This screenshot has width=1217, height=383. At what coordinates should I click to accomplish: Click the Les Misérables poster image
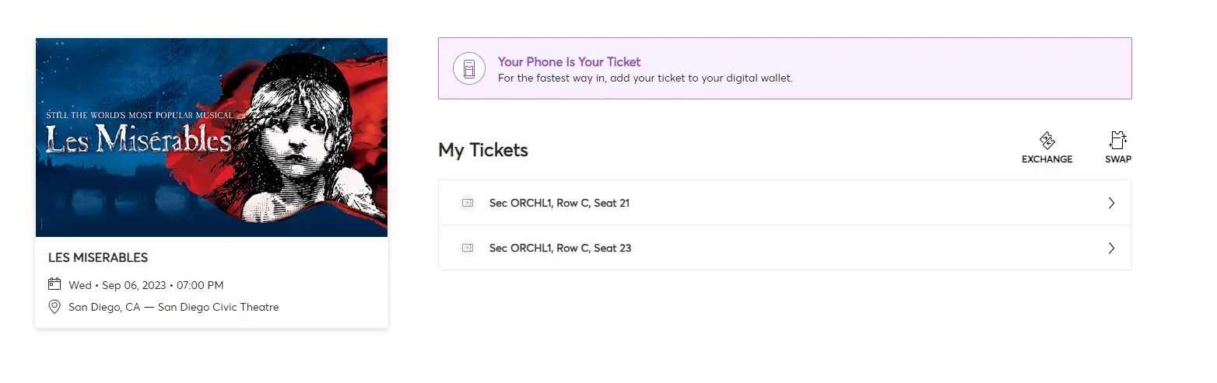point(212,138)
